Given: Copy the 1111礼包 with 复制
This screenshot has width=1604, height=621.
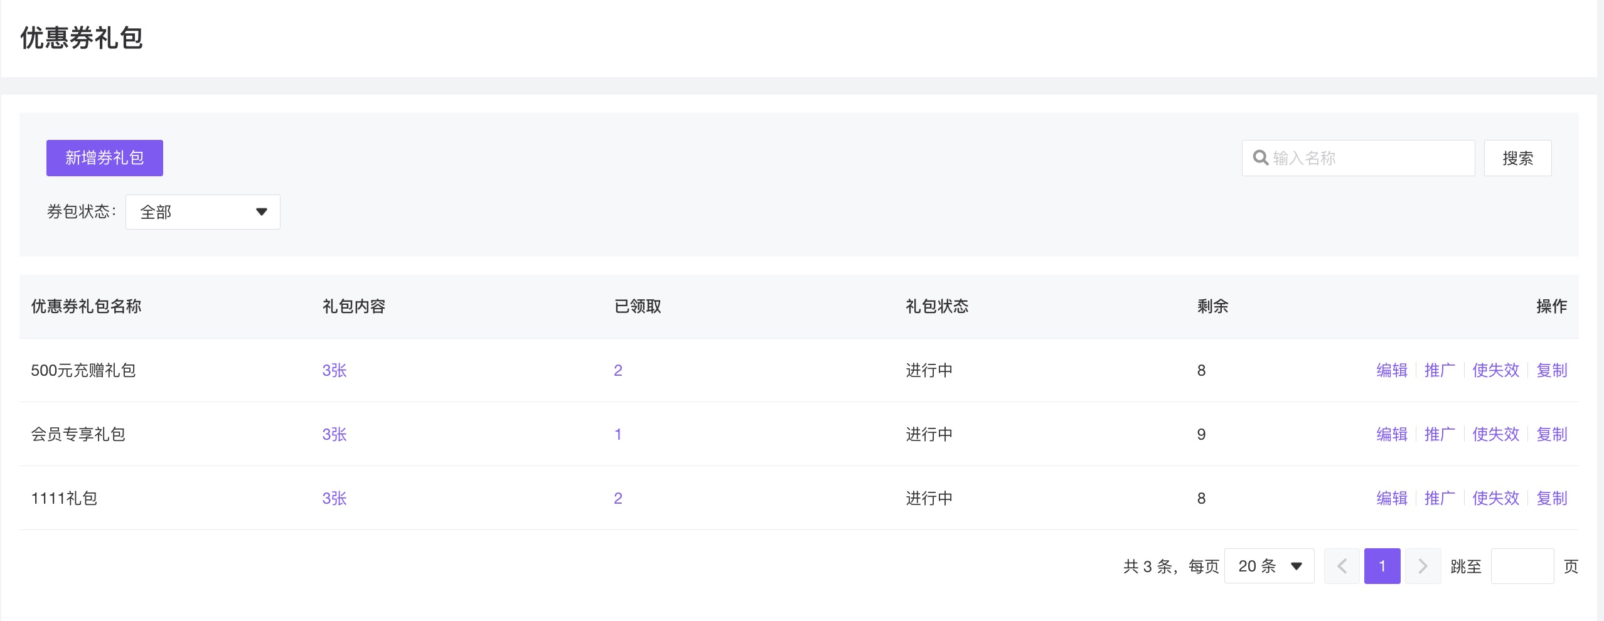Looking at the screenshot, I should click(x=1552, y=499).
